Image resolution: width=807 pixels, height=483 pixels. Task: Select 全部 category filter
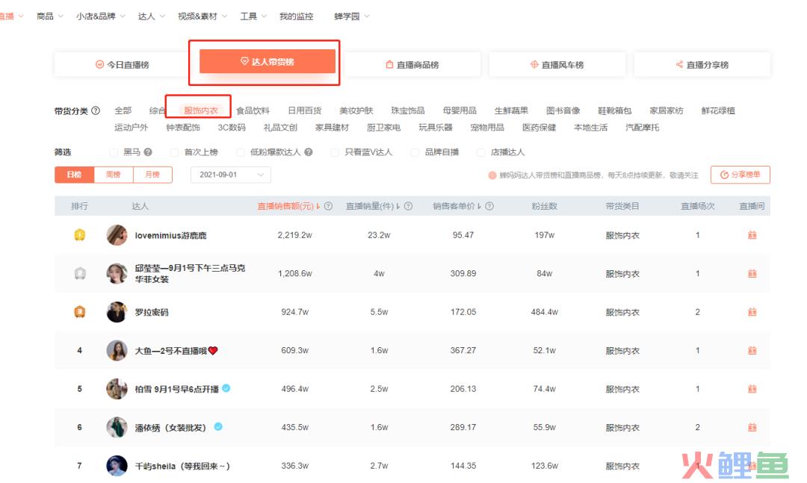(x=123, y=110)
